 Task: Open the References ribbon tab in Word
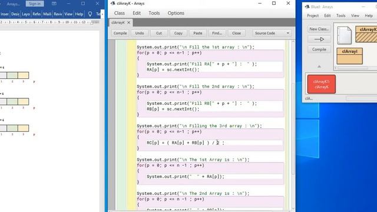pos(37,14)
